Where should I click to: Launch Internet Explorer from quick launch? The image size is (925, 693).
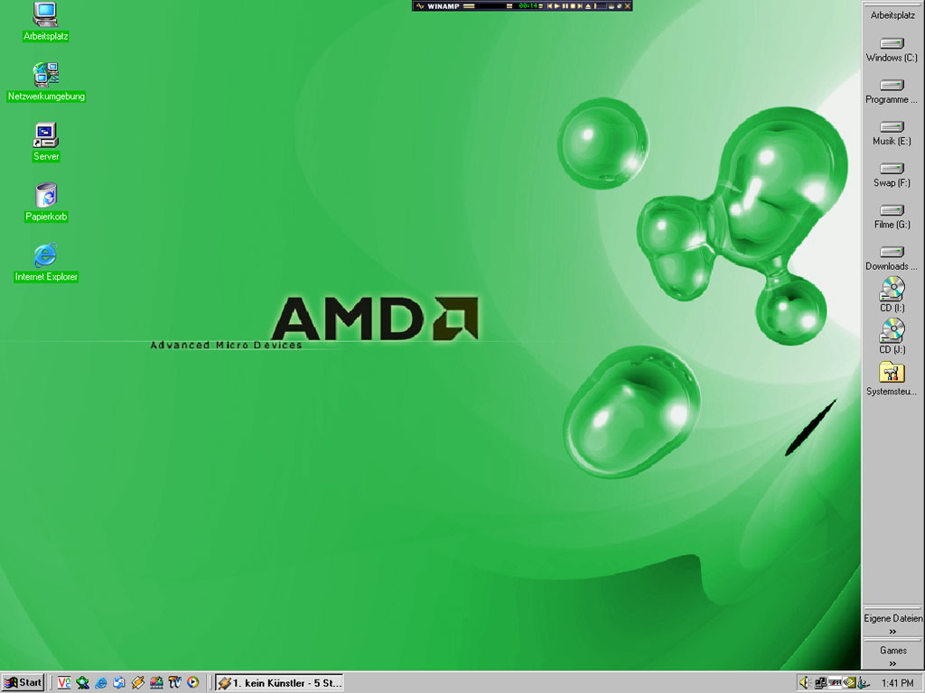[x=101, y=682]
